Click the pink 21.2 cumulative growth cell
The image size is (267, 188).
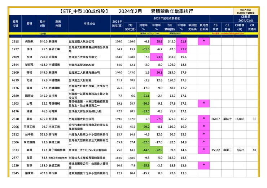pyautogui.click(x=182, y=49)
